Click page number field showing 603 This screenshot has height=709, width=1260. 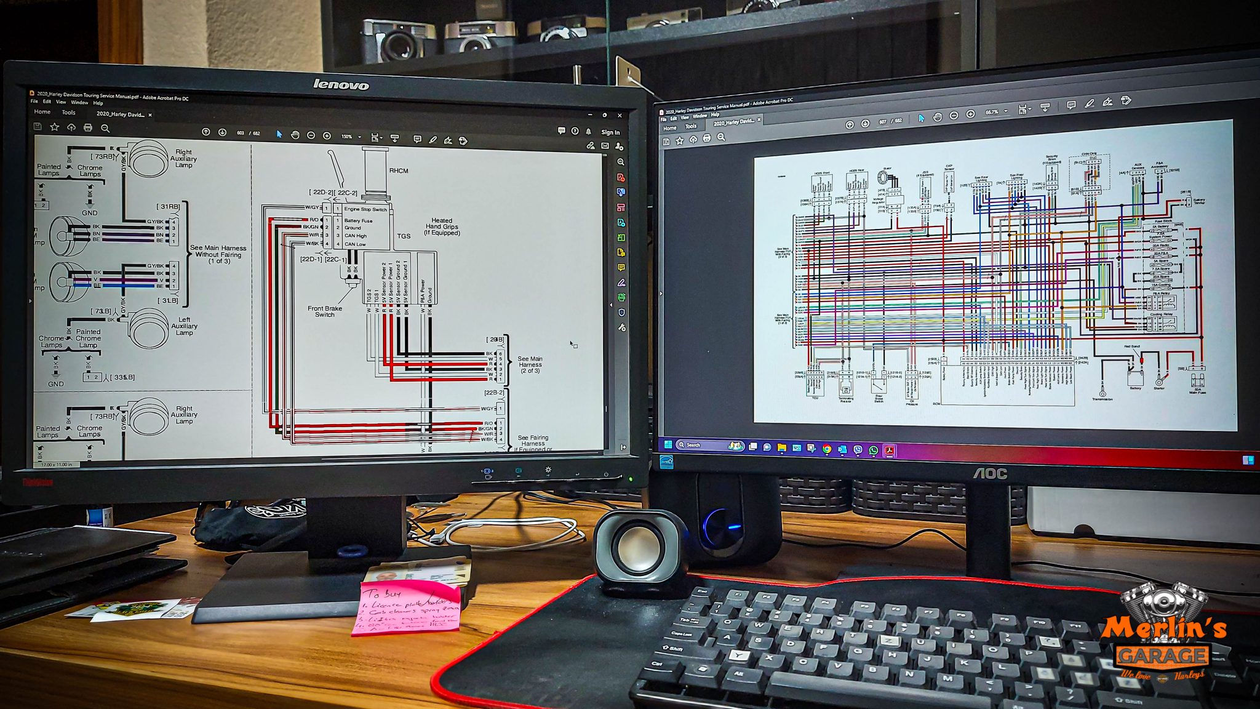point(241,133)
